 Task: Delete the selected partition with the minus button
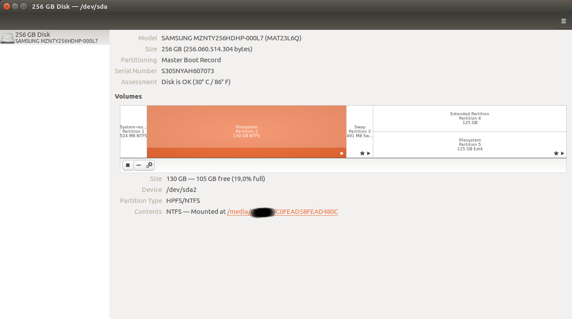click(139, 165)
